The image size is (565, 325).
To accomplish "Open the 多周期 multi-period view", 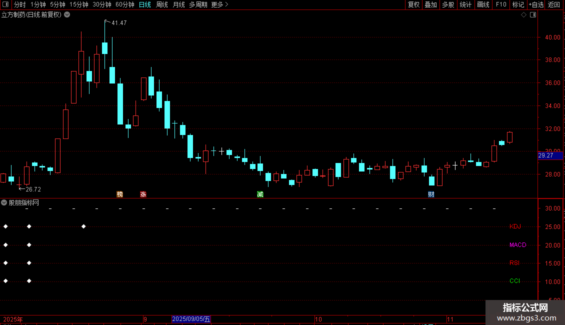I will click(198, 4).
